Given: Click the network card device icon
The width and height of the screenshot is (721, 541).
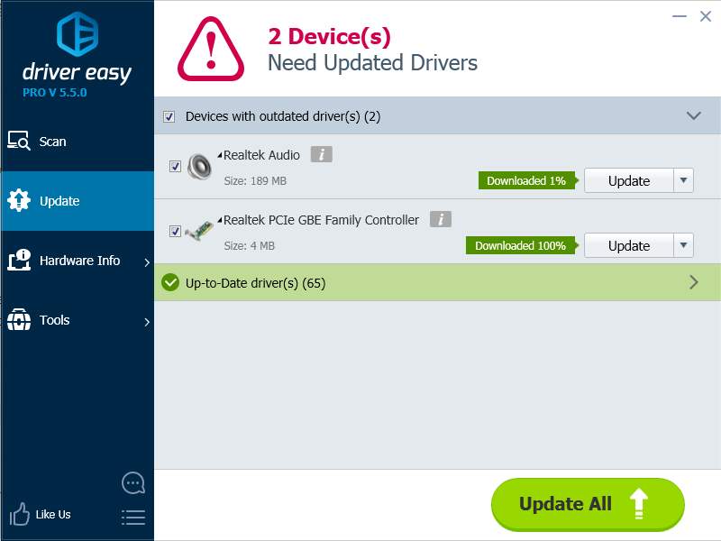Looking at the screenshot, I should click(199, 230).
